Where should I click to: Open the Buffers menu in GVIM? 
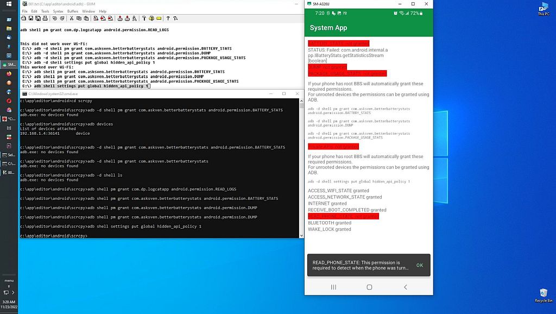(x=73, y=11)
